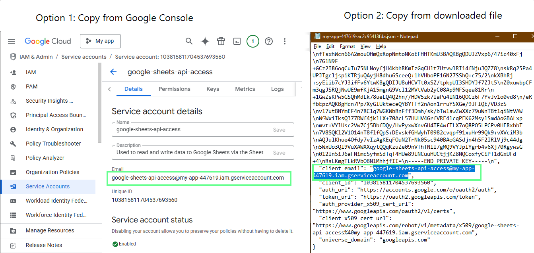Open Notepad's Format menu
Image resolution: width=534 pixels, height=253 pixels.
[x=347, y=46]
